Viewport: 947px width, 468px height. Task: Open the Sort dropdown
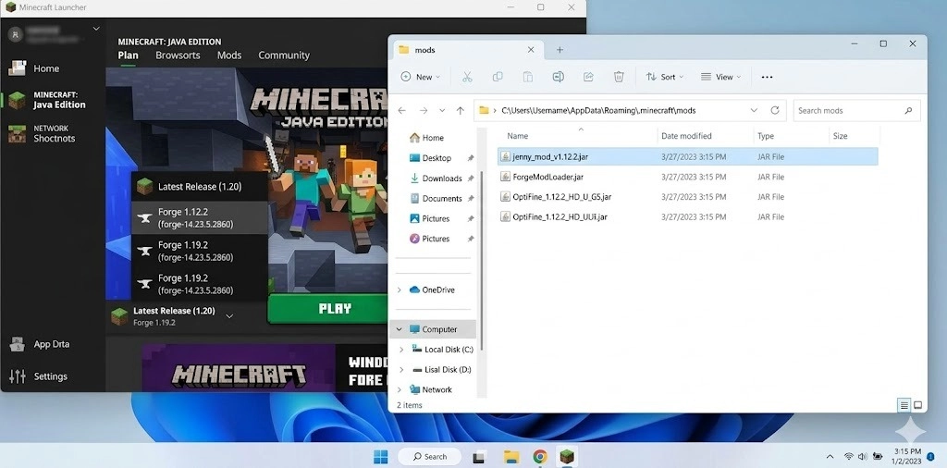pyautogui.click(x=664, y=77)
